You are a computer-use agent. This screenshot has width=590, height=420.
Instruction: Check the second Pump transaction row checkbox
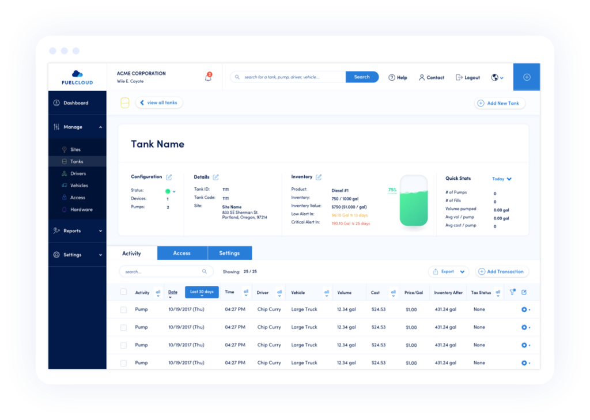[x=123, y=327]
